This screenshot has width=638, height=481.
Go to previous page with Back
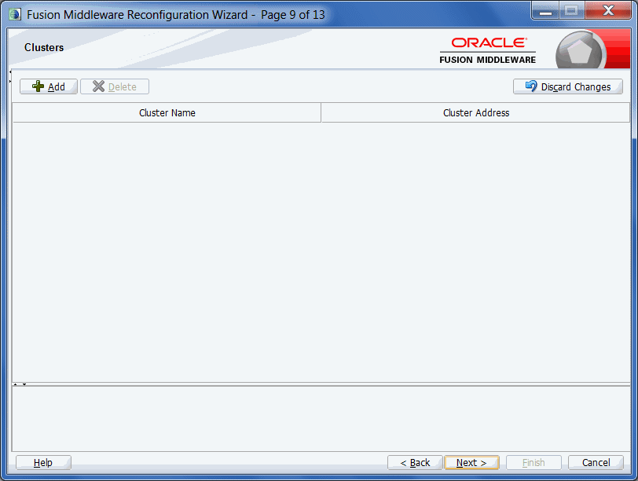(415, 463)
